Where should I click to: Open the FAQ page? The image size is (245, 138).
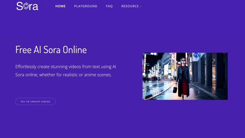tap(109, 6)
